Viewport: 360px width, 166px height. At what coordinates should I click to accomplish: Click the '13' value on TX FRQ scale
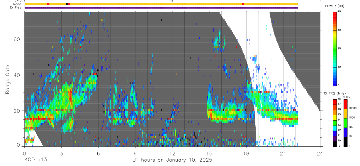339,125
